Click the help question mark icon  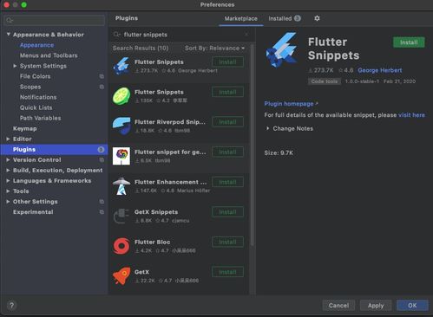(11, 306)
